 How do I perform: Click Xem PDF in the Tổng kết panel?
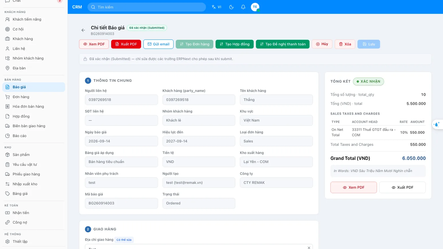click(x=354, y=188)
